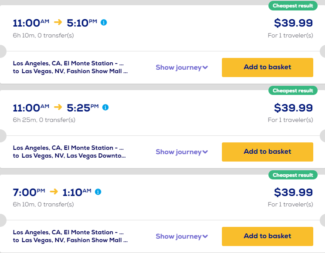
Task: Expand Show journey for 5:25PM arrival trip
Action: tap(182, 152)
